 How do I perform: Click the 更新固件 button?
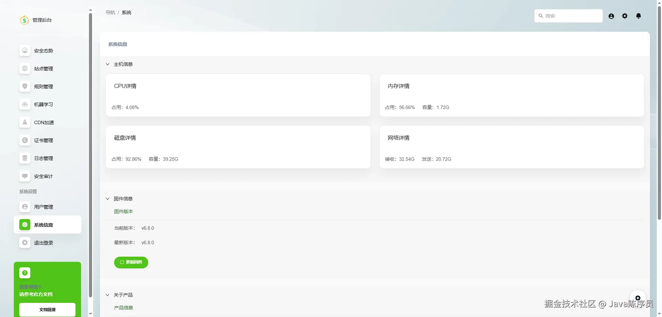pos(131,262)
